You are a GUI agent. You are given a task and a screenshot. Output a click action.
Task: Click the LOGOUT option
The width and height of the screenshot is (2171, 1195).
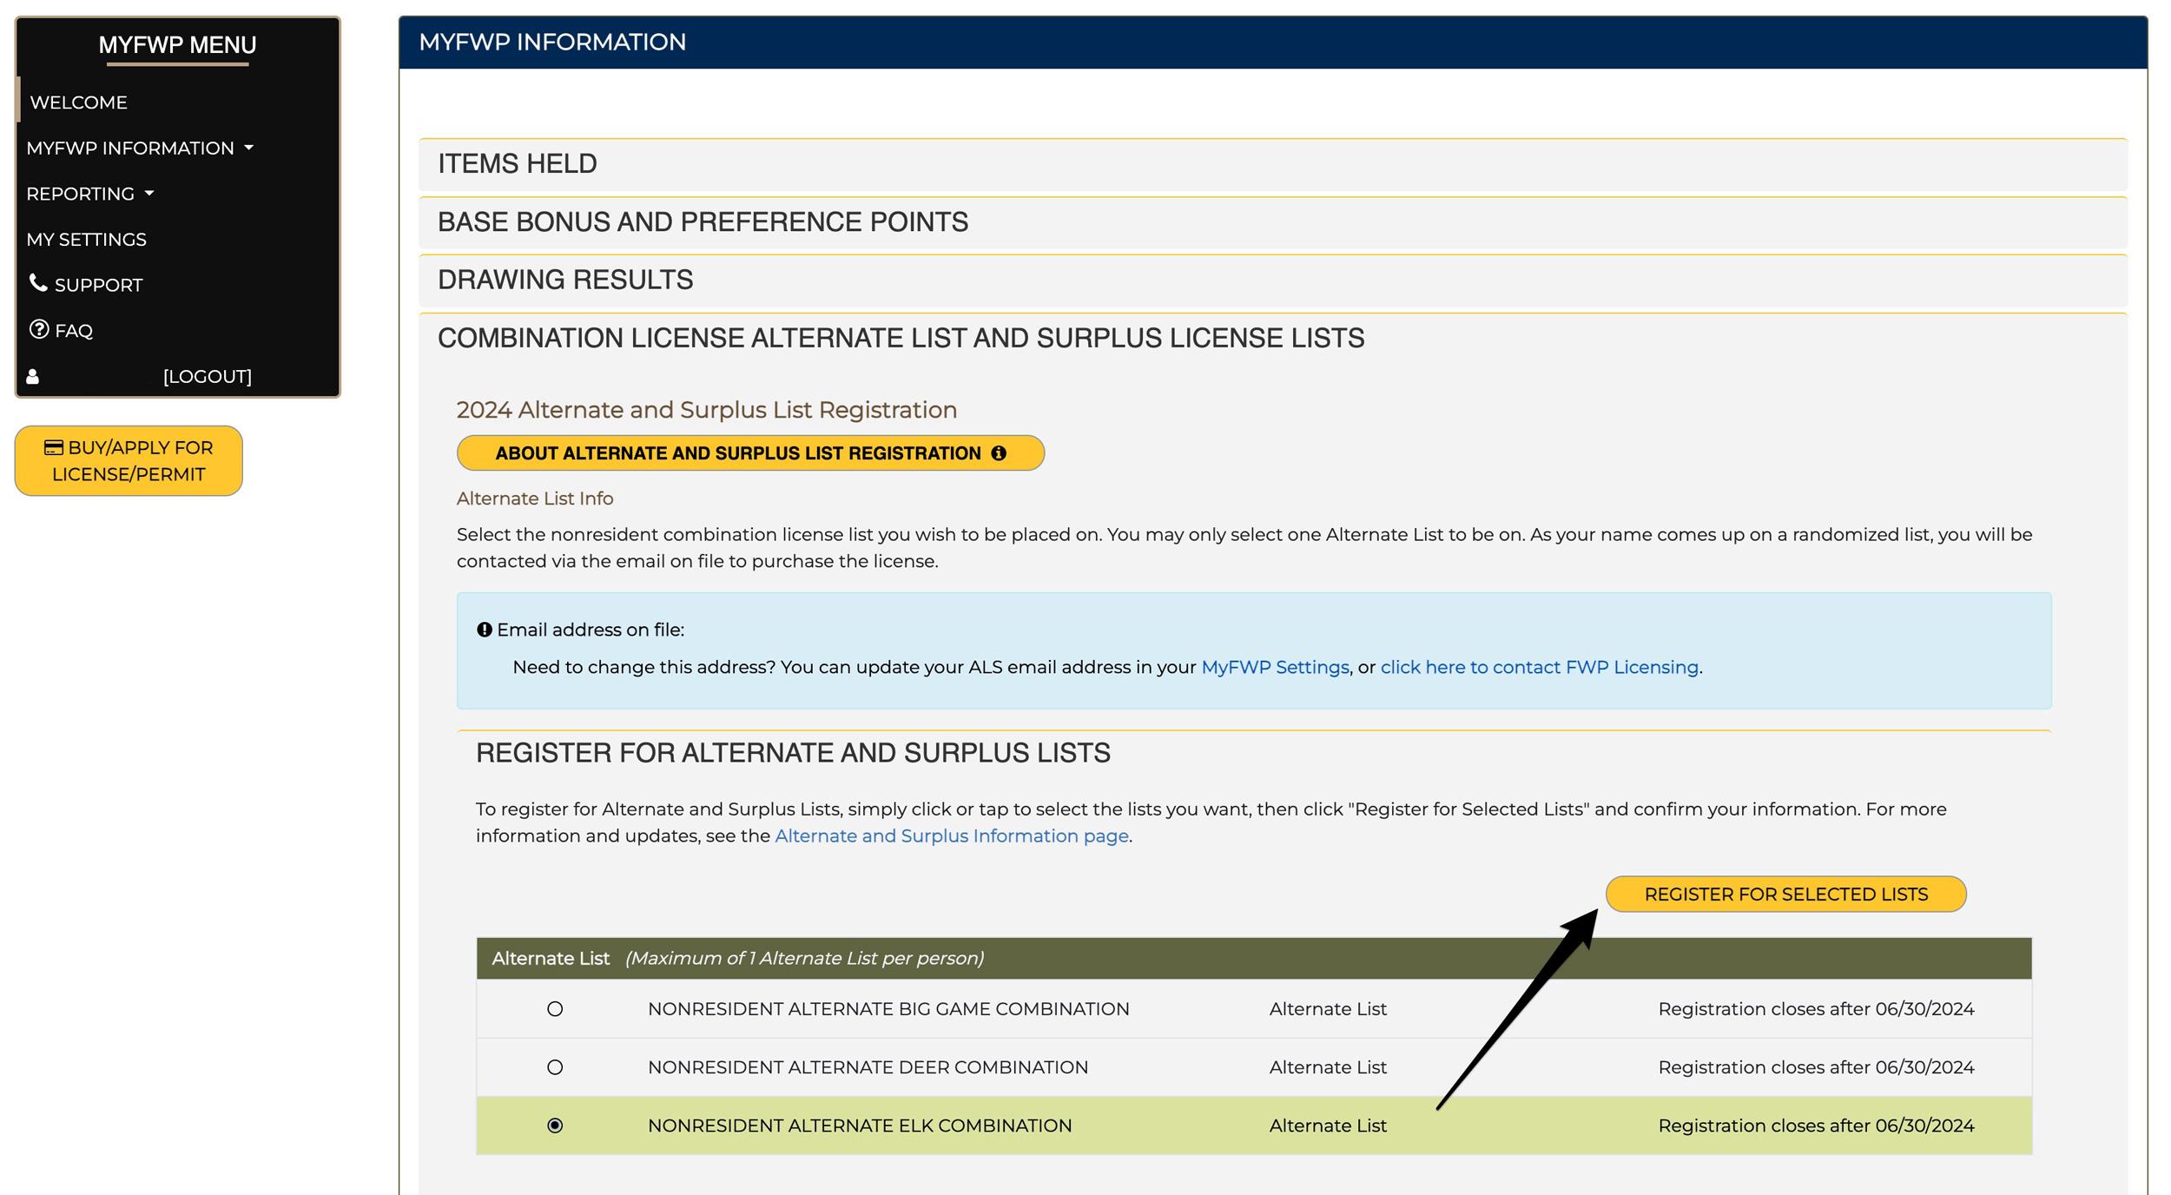coord(208,376)
